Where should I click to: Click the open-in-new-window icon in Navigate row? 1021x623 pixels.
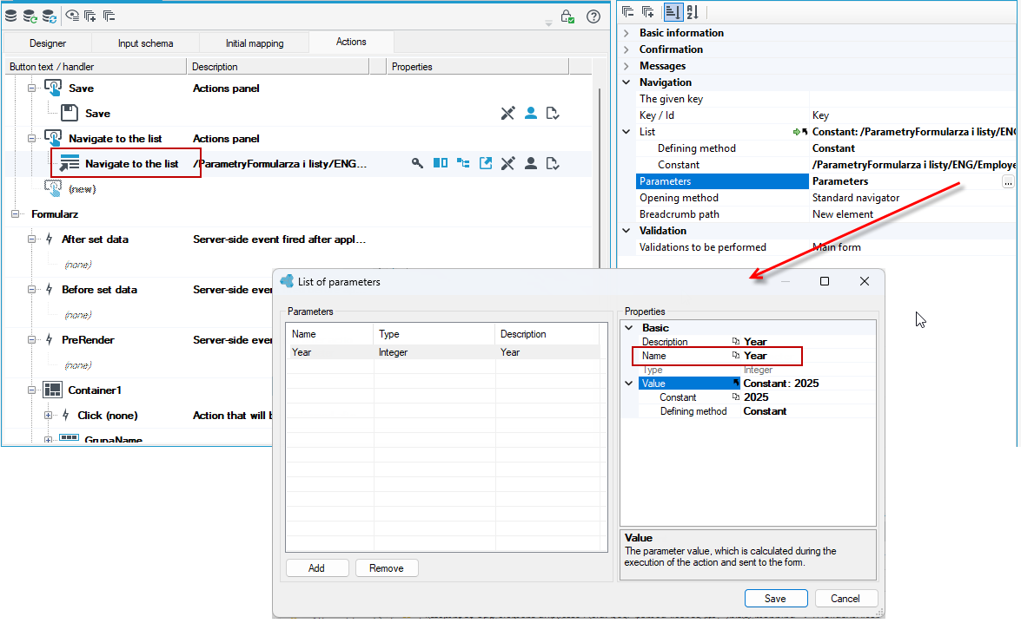click(486, 163)
